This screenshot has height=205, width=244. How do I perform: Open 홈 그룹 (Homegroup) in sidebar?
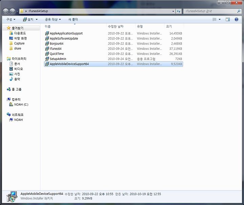[x=17, y=89]
